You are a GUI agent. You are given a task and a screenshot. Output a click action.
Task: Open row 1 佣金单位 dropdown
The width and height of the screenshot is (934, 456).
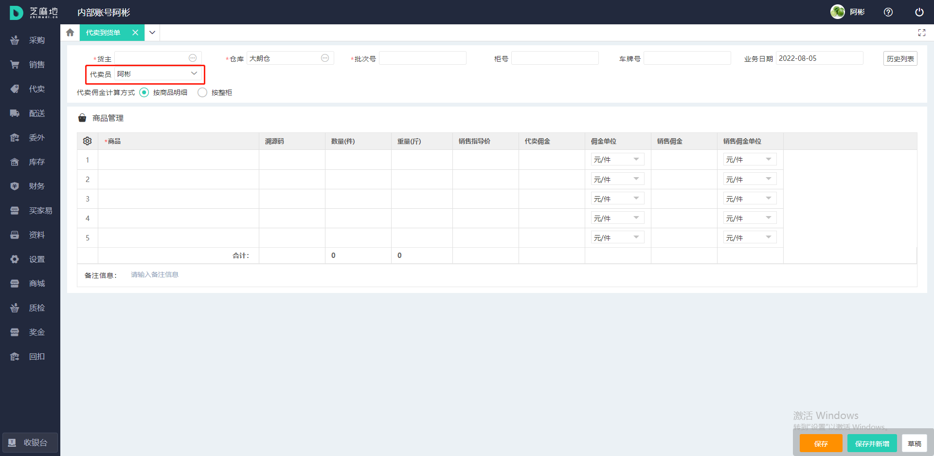(617, 160)
